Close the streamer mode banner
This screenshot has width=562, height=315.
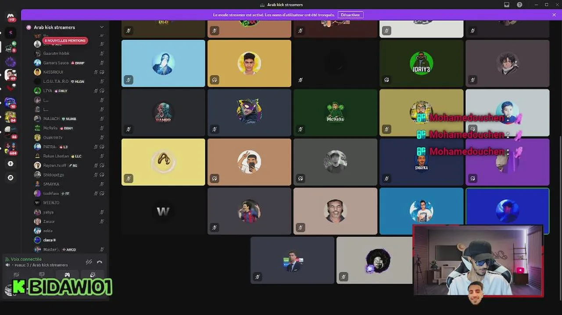554,15
